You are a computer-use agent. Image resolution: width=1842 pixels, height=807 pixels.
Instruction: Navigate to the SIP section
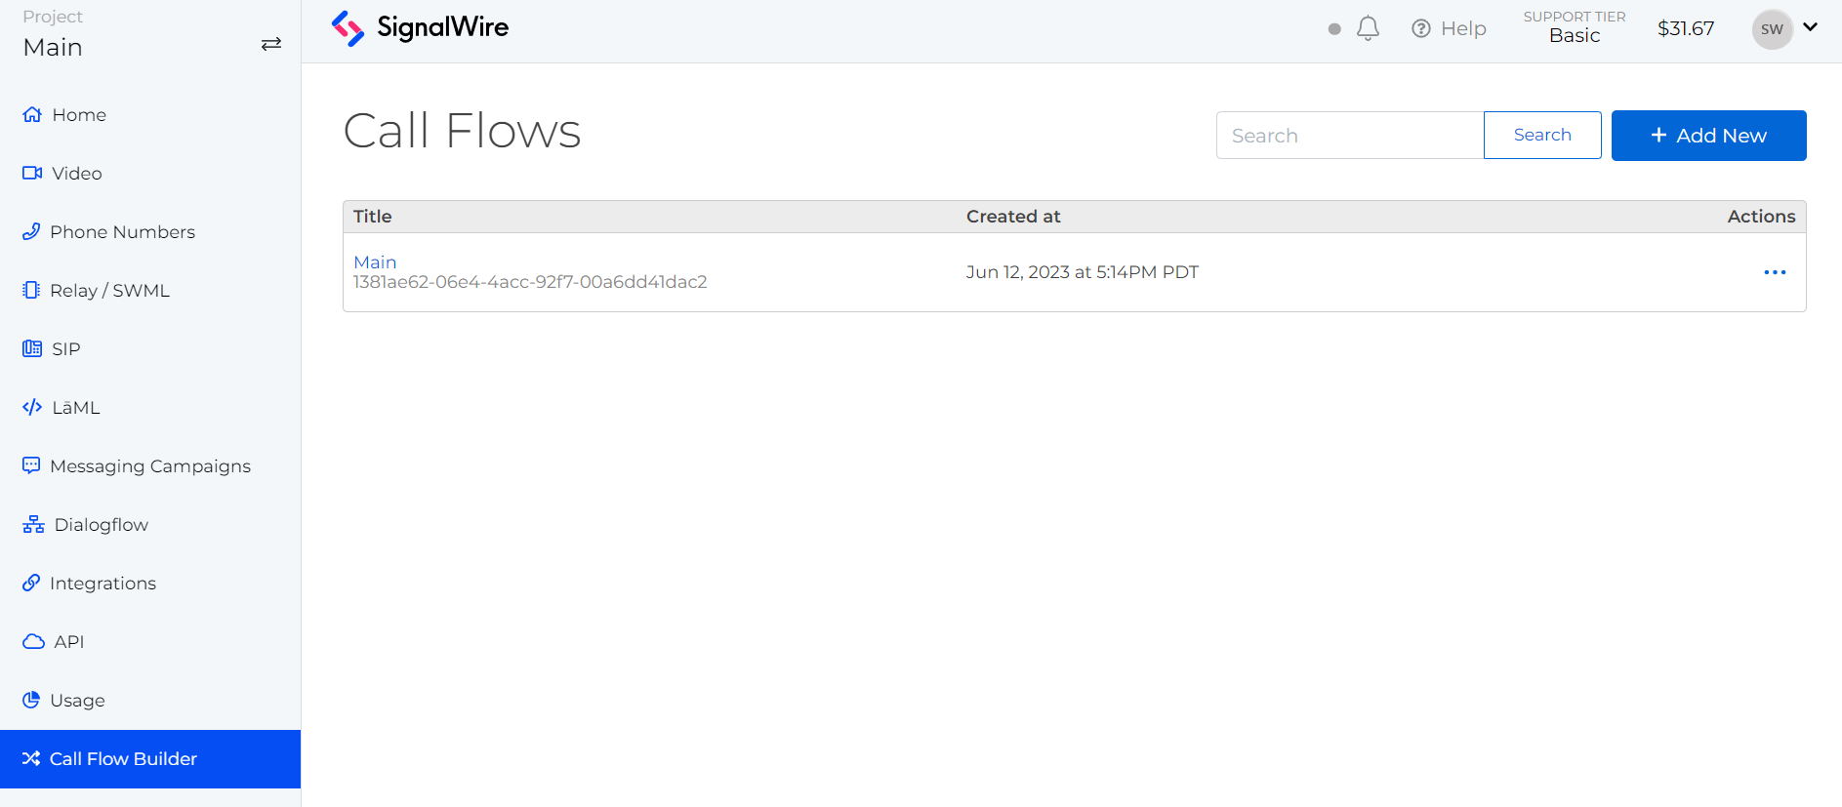(65, 348)
